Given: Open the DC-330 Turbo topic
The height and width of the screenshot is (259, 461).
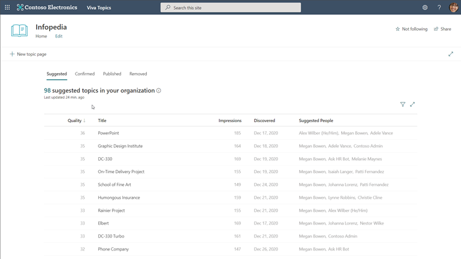Looking at the screenshot, I should pyautogui.click(x=111, y=236).
